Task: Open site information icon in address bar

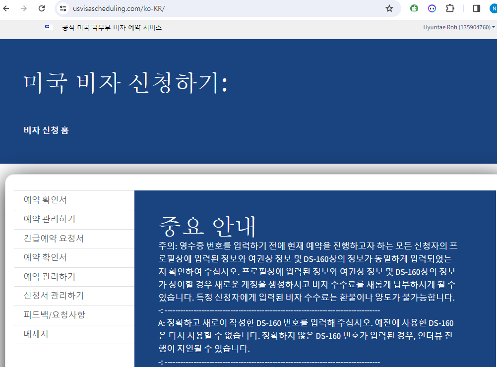Action: pyautogui.click(x=62, y=8)
